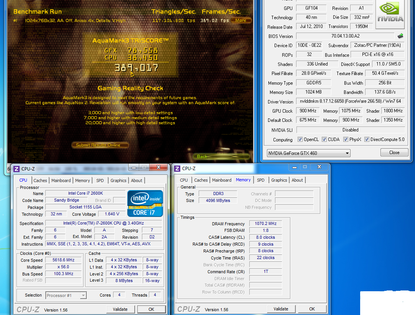Click the BIOS save chip icon

coord(400,36)
